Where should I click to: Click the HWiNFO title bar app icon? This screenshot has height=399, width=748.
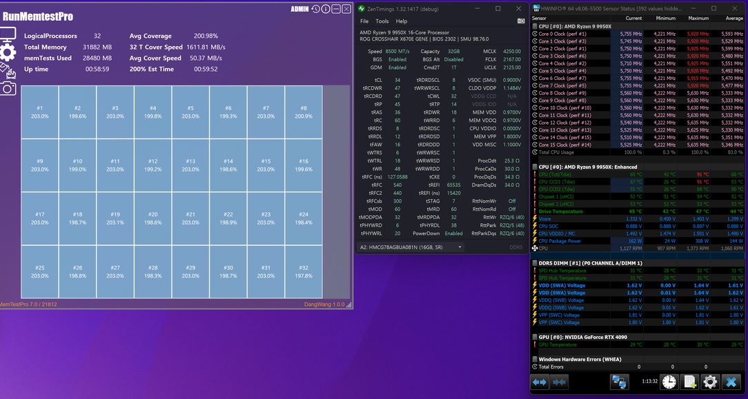536,8
